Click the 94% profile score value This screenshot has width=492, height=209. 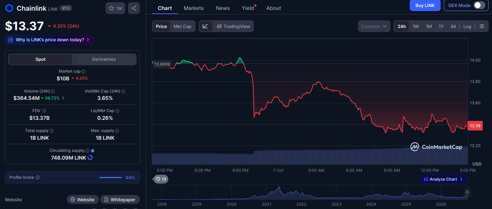[130, 177]
